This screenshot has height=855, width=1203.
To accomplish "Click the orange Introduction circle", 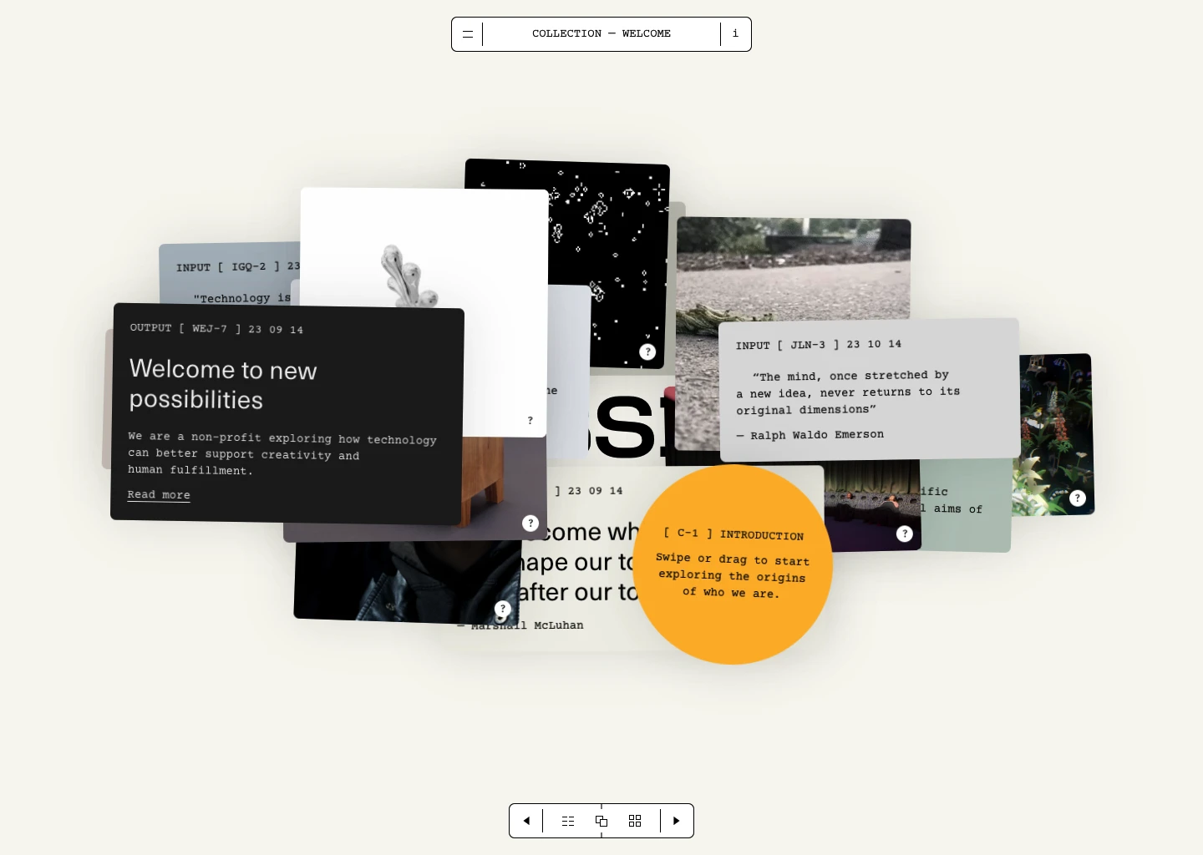I will tap(733, 564).
